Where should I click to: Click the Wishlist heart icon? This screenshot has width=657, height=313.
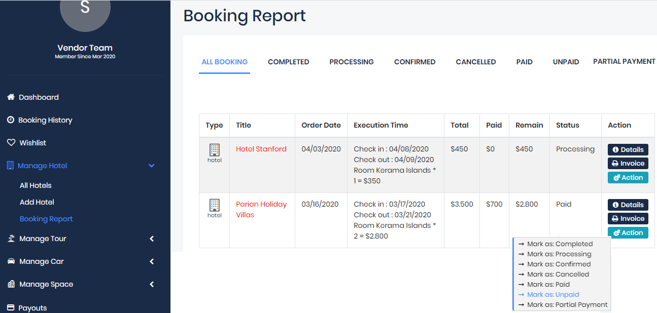[x=11, y=143]
